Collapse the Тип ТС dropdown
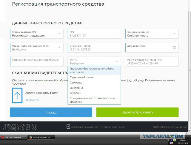Viewport: 191px width, 145px height. pos(94,62)
